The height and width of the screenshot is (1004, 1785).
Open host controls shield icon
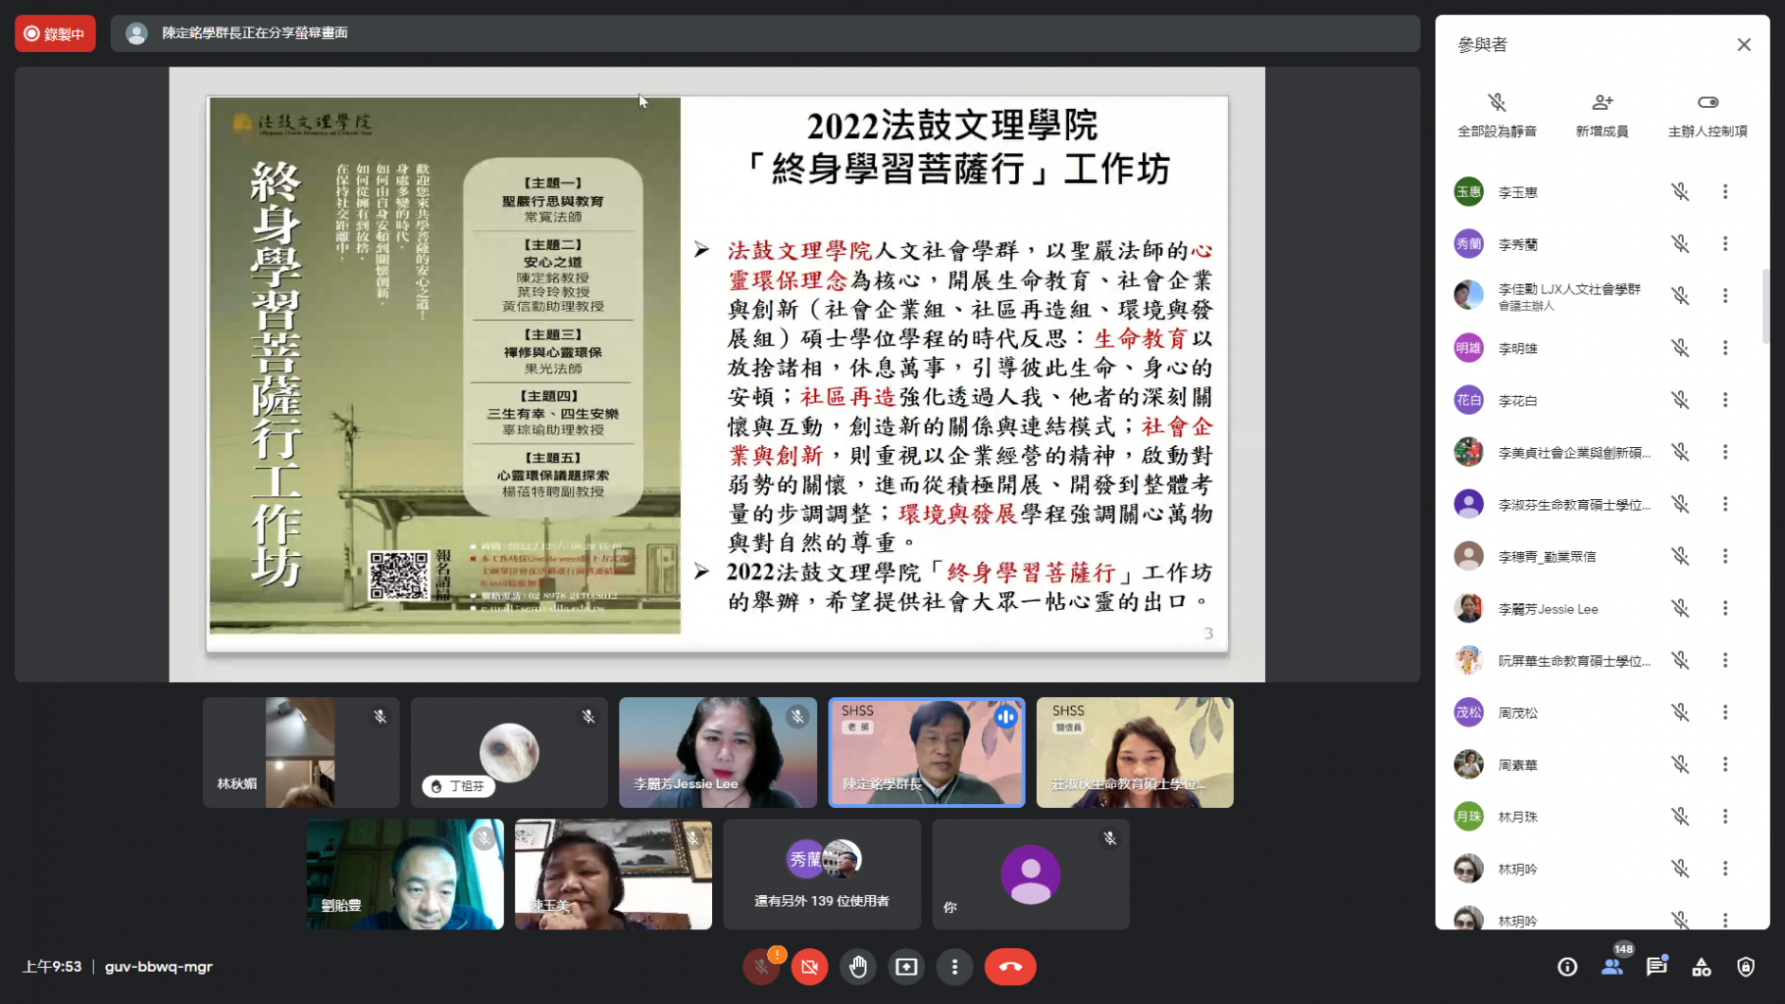pyautogui.click(x=1746, y=967)
